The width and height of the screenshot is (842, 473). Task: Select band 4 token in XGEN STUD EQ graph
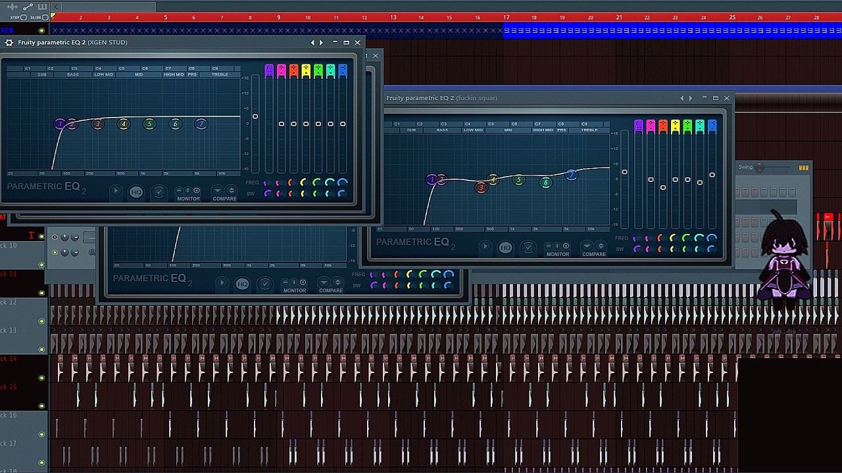(123, 124)
